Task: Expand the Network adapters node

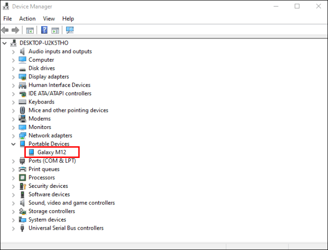Action: 13,136
